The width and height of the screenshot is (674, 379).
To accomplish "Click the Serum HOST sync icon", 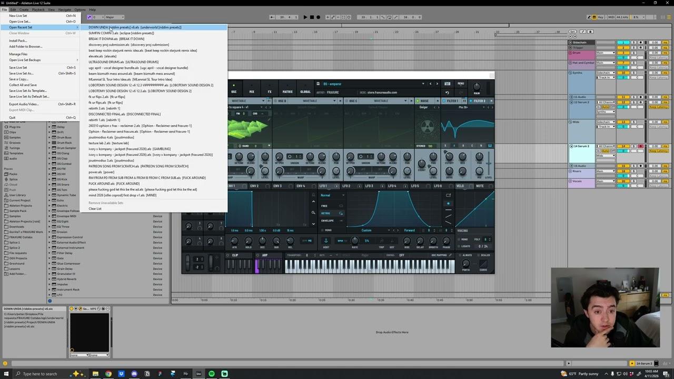I will point(325,241).
